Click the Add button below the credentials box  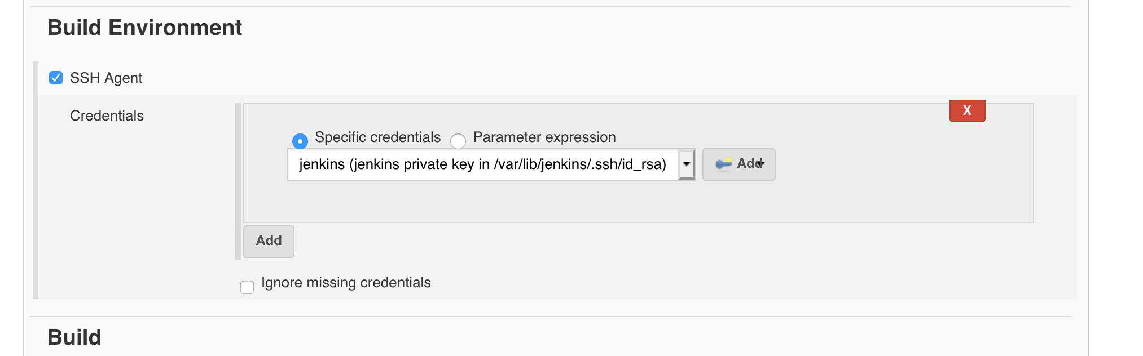(x=269, y=241)
